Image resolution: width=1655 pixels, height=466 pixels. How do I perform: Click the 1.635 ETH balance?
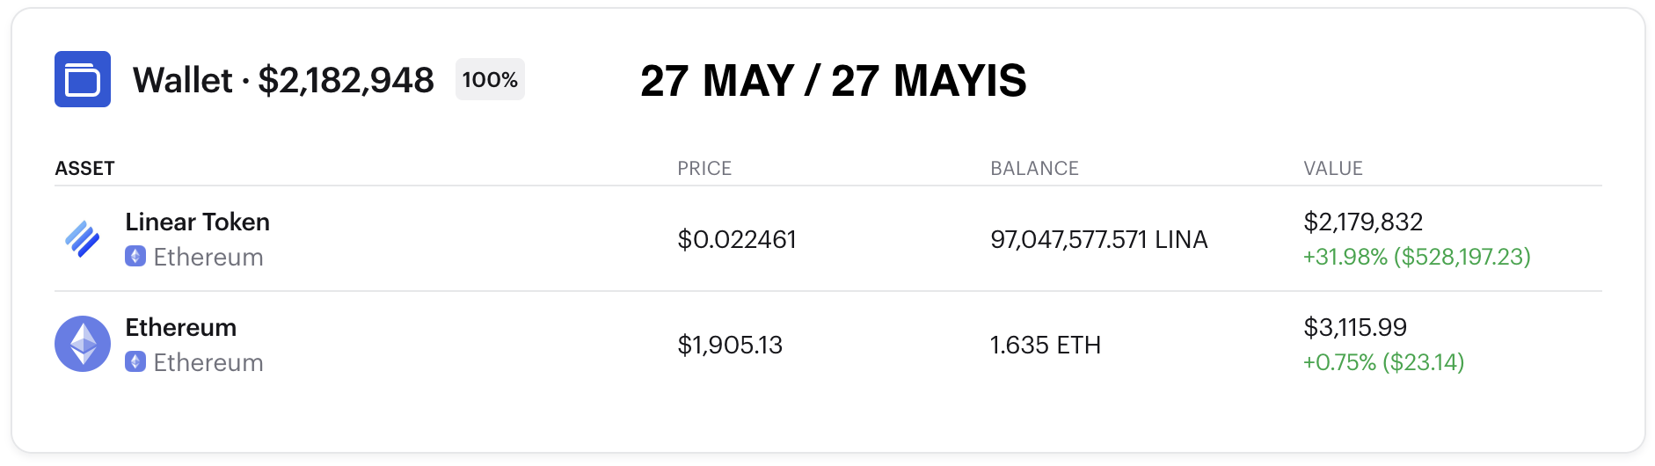click(1046, 345)
